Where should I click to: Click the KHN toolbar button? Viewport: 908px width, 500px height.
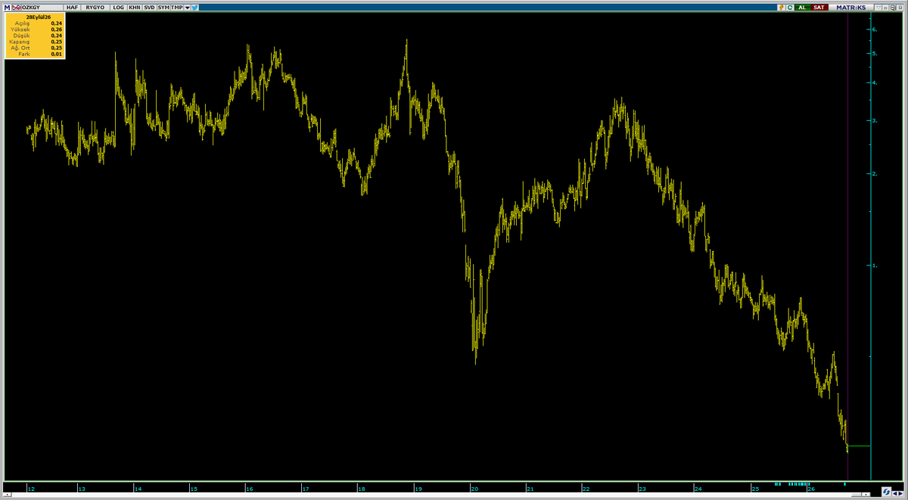point(134,7)
